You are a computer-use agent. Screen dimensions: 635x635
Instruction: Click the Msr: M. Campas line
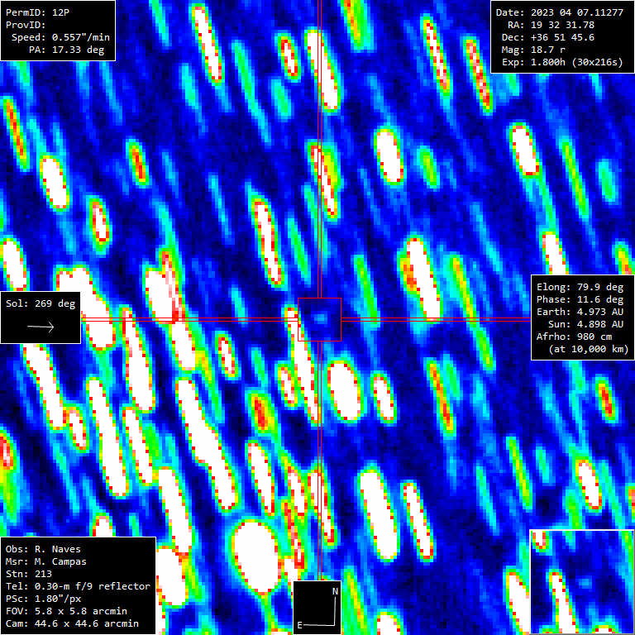click(x=45, y=561)
